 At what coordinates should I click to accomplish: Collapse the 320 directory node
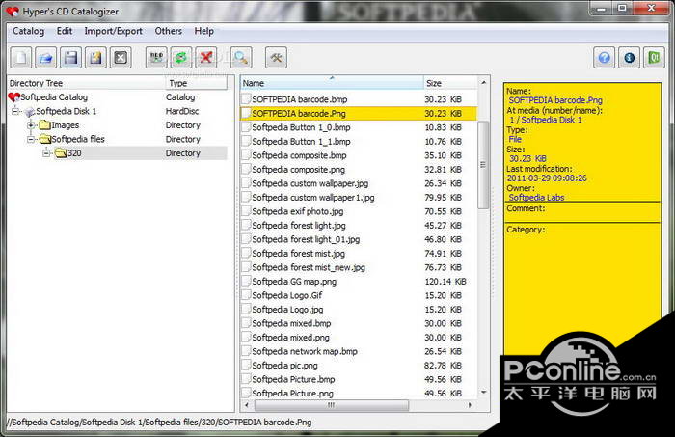click(46, 152)
